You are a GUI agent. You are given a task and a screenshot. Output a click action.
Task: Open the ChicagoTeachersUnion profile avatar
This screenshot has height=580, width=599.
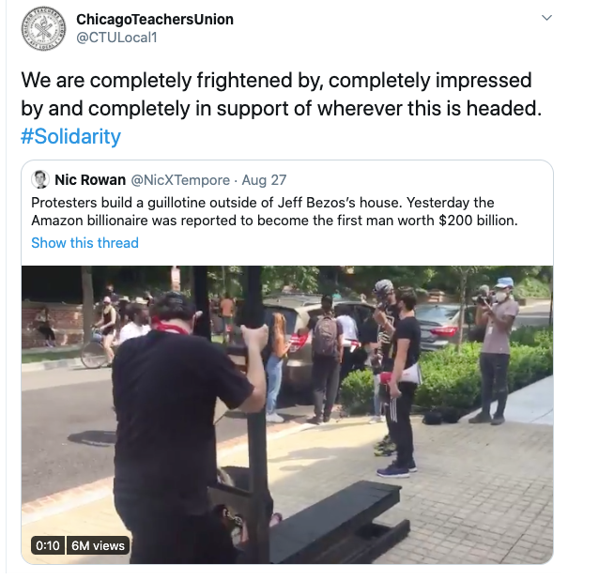coord(43,28)
